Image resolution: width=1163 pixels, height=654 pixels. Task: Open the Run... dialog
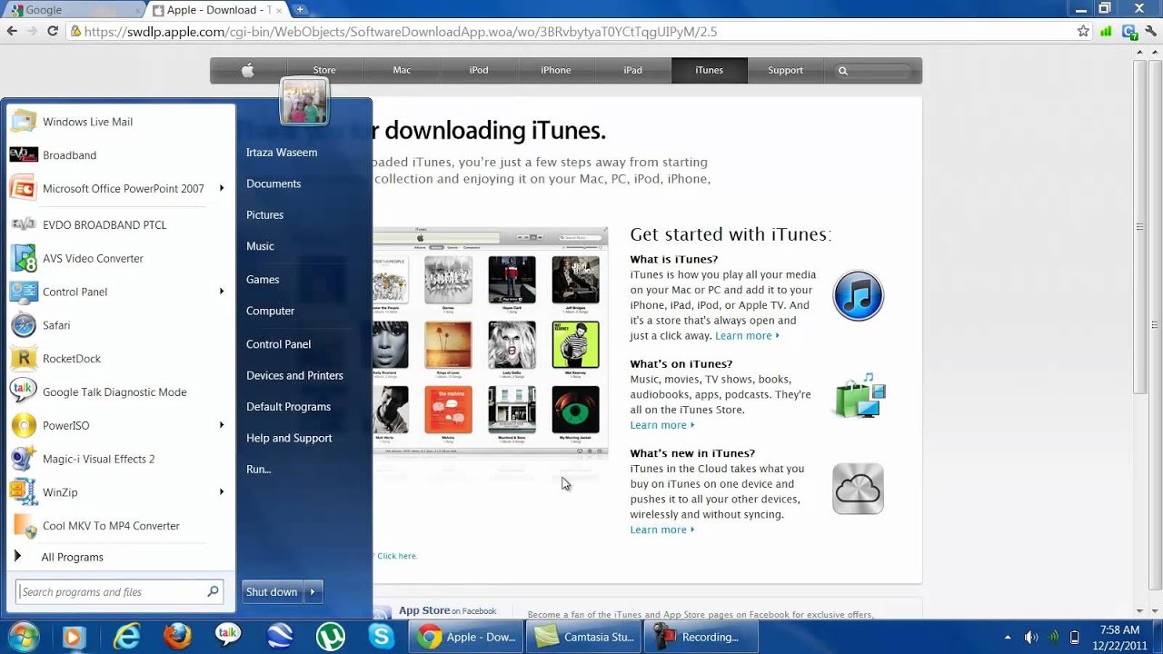(258, 470)
